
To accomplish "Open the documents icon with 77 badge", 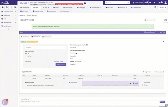I will coord(160,3).
